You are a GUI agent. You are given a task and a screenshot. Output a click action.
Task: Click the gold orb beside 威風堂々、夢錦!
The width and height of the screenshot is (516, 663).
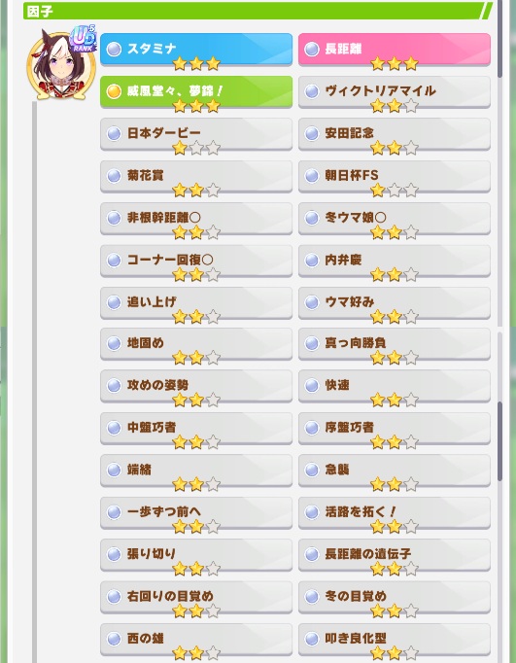point(114,91)
